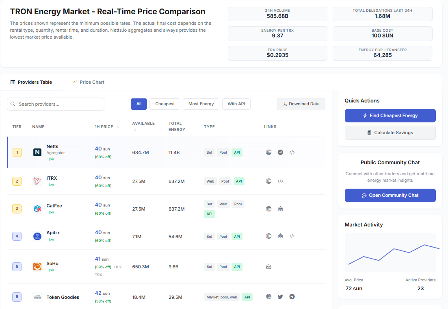Viewport: 448px width, 309px height.
Task: Open SoHu's bot icon
Action: [x=268, y=267]
